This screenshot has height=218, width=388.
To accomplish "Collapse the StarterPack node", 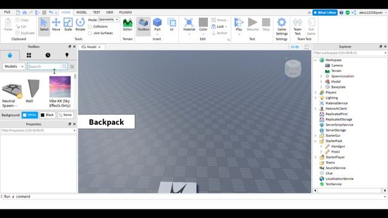I will 315,141.
